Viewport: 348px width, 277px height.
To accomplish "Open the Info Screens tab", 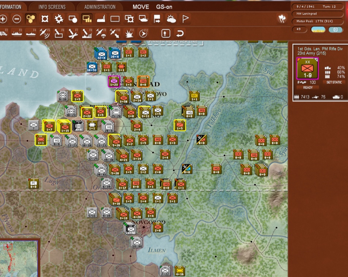I will tap(52, 7).
